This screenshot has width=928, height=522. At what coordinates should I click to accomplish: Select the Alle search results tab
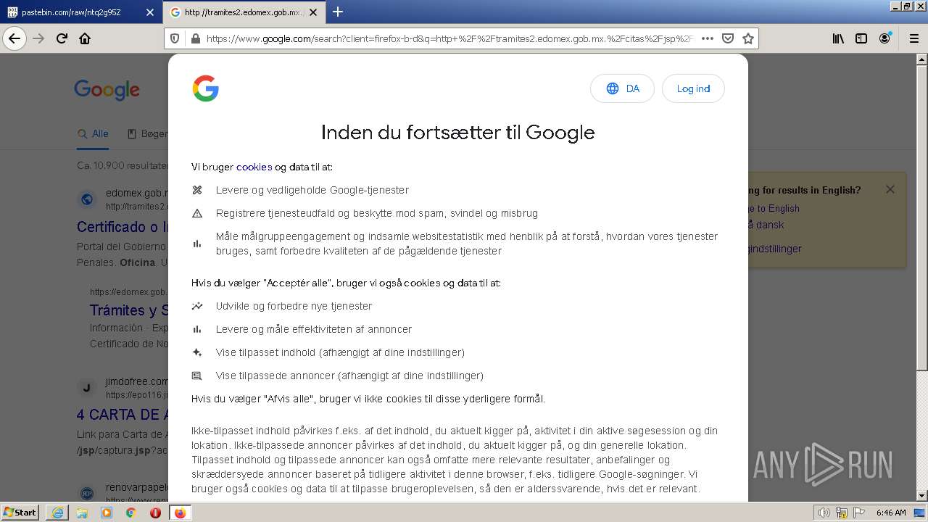click(x=93, y=134)
